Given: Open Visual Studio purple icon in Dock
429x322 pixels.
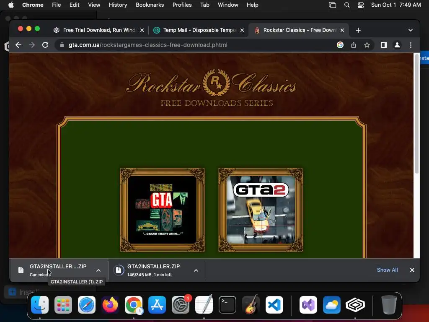Looking at the screenshot, I should click(x=308, y=305).
